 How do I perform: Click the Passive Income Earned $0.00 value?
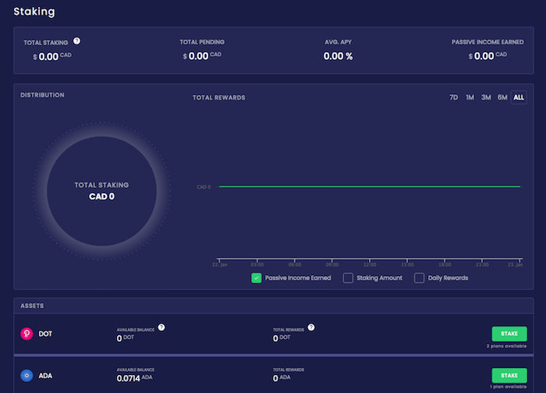coord(487,56)
